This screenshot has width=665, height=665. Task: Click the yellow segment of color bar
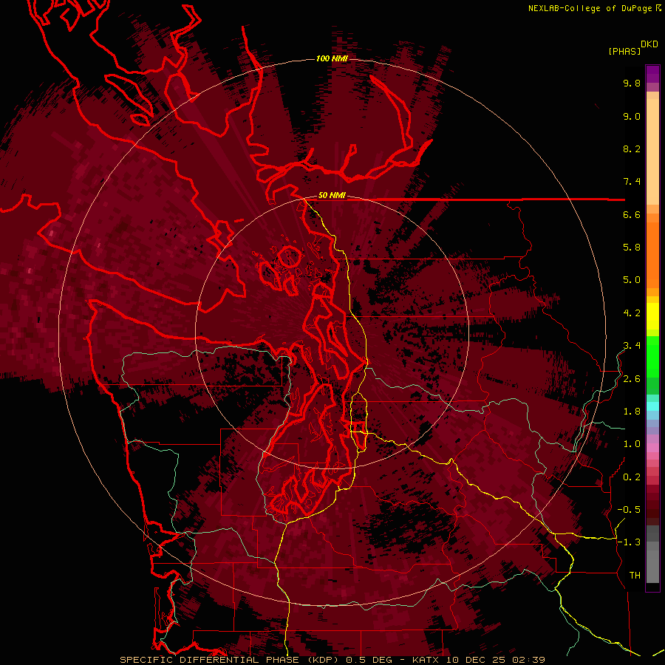click(652, 316)
